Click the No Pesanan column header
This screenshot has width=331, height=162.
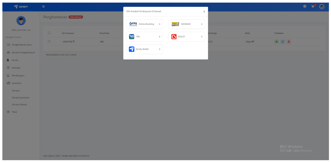click(68, 33)
